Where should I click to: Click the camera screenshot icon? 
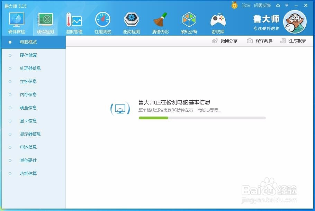coord(250,41)
